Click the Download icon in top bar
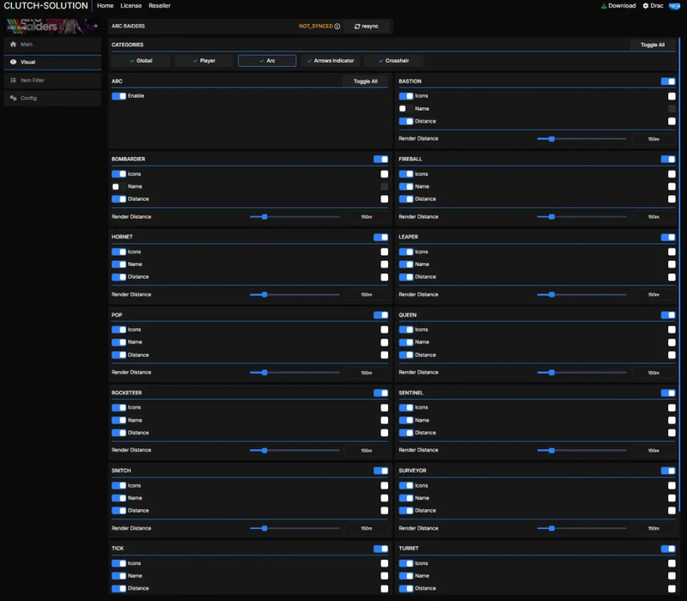687x601 pixels. tap(604, 6)
